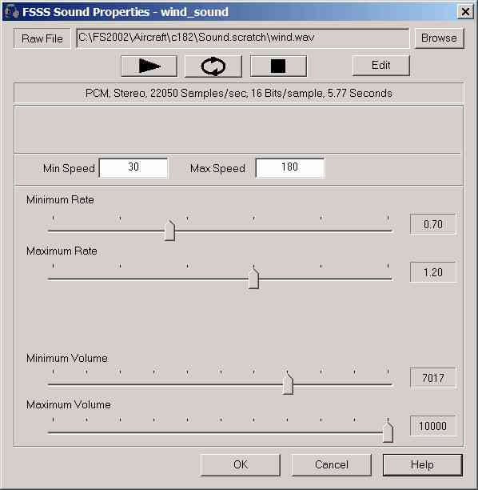Click the Minimum Rate value box 0.70
478x490 pixels.
(x=433, y=224)
